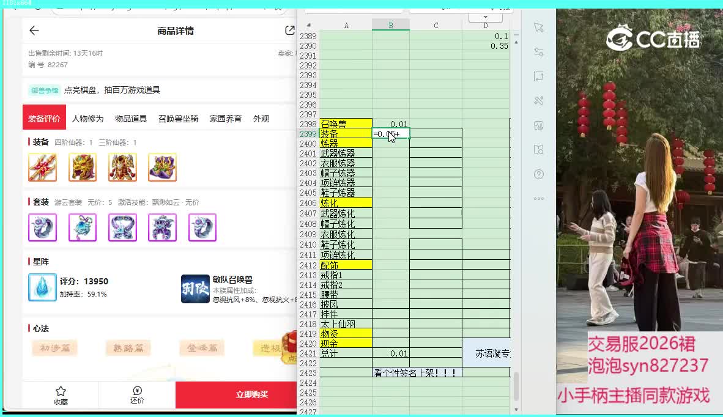Click the blue crystal 星阵 thumbnail
The height and width of the screenshot is (417, 723).
(42, 287)
